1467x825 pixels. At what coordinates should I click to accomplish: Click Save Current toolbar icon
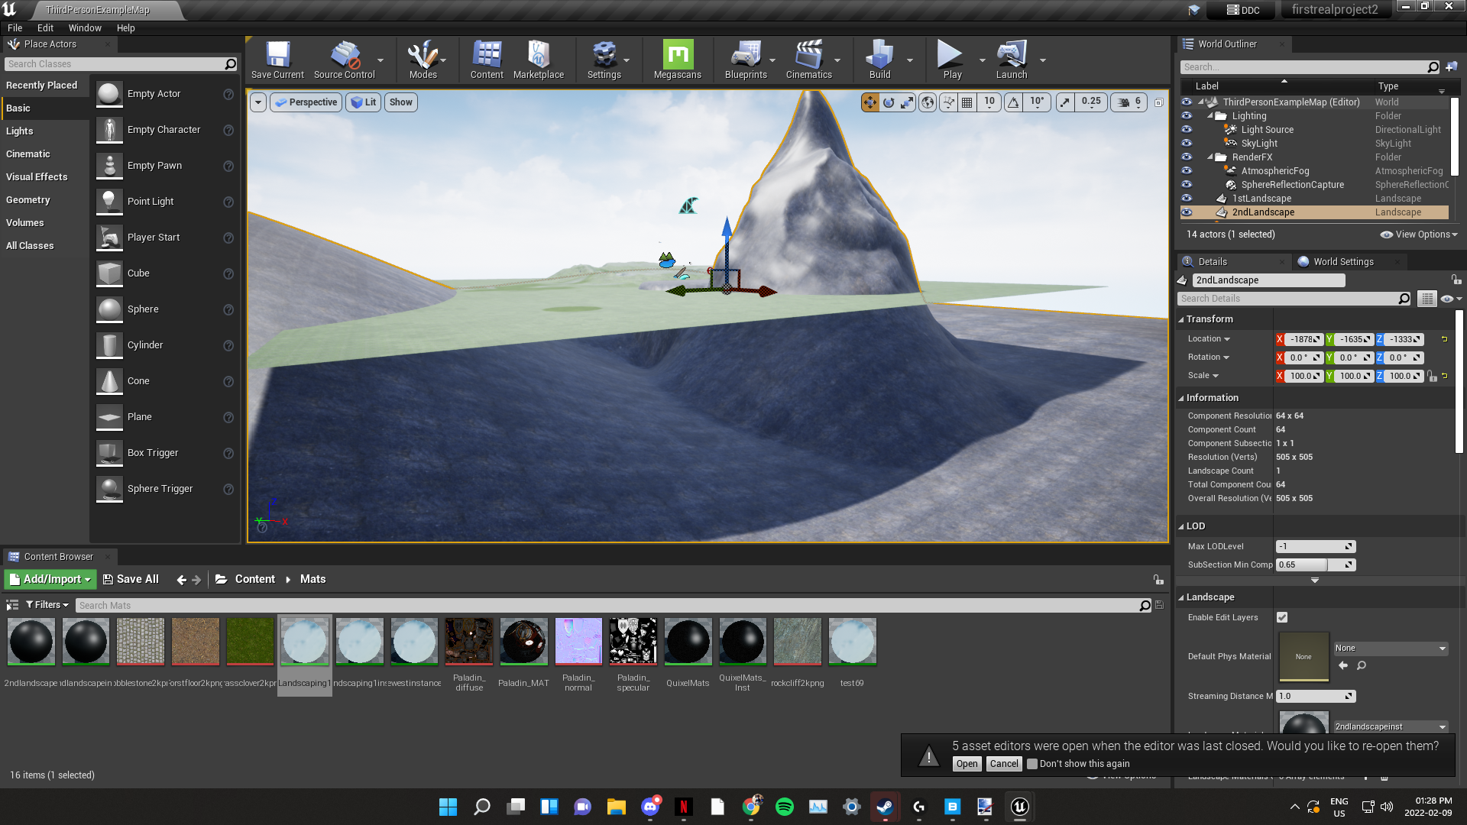277,60
